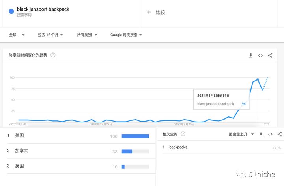Open help icon next to 相关查询
This screenshot has width=284, height=186.
point(183,134)
